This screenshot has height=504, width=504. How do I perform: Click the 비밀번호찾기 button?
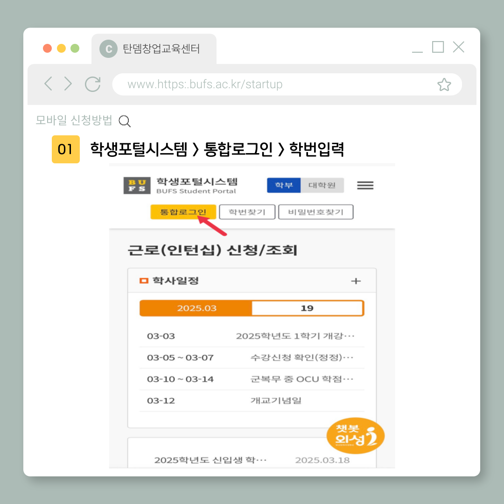click(315, 212)
